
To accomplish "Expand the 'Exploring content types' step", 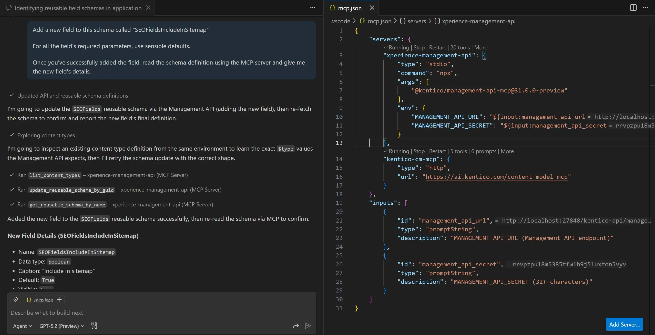I will (x=46, y=135).
